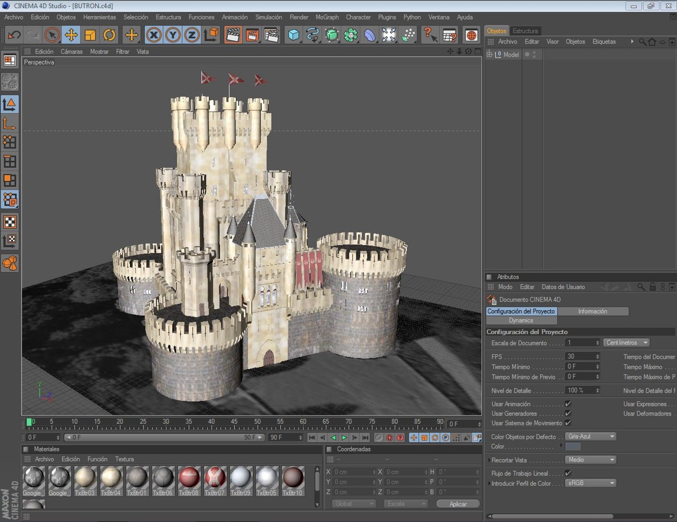This screenshot has height=522, width=677.
Task: Click the Texture checkerboard mode icon
Action: 10,222
